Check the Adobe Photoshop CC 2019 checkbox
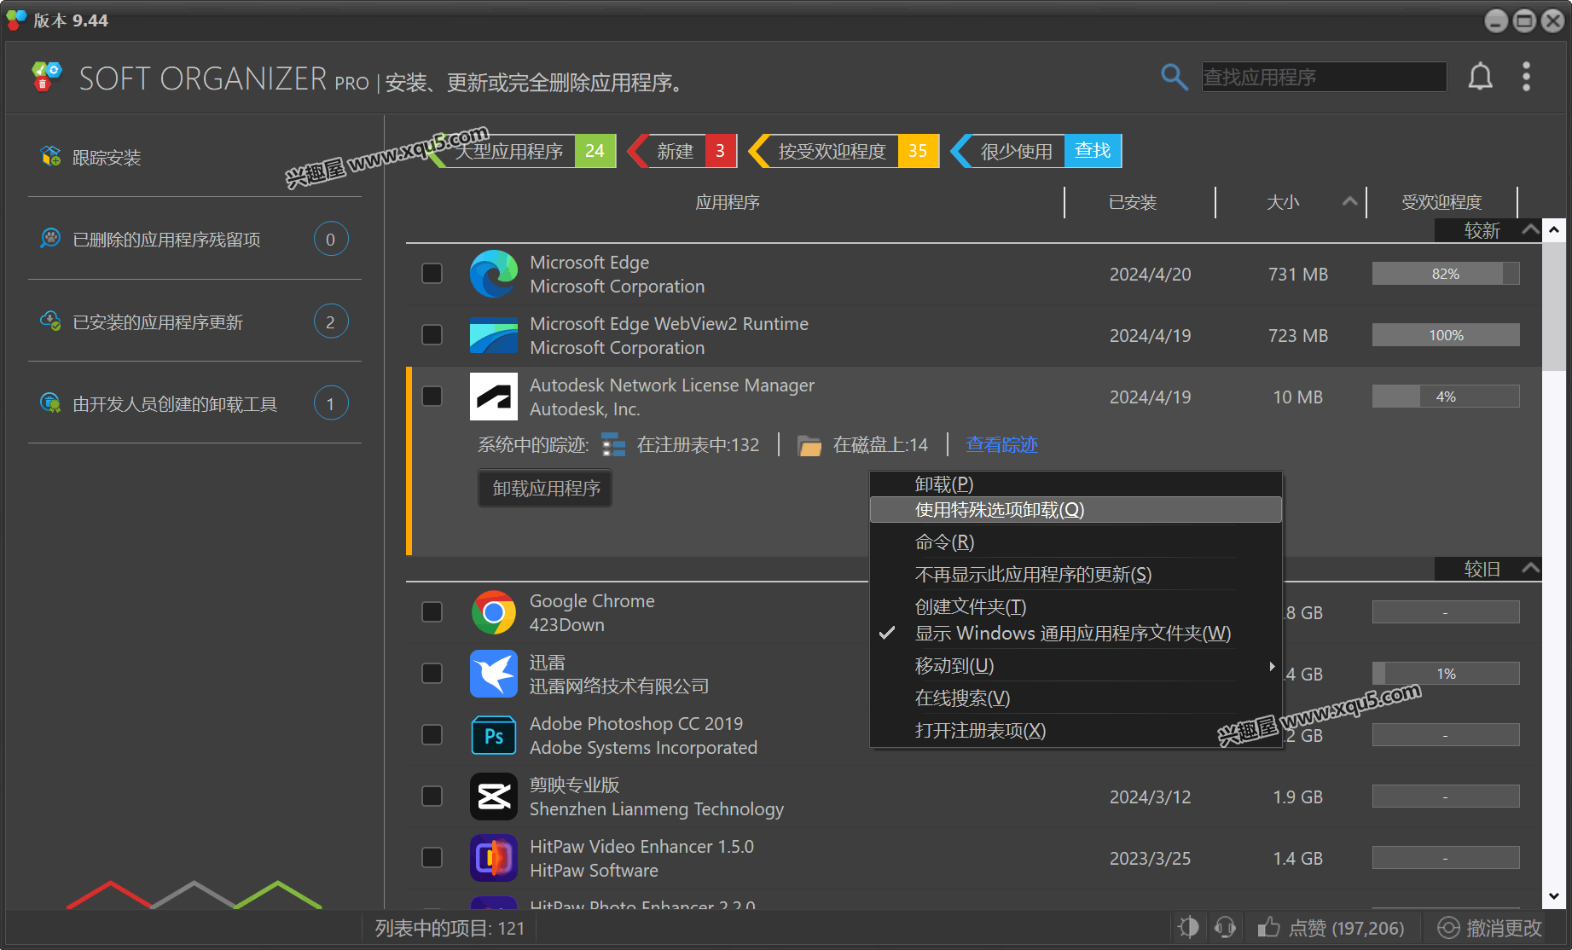The image size is (1572, 950). (x=432, y=735)
